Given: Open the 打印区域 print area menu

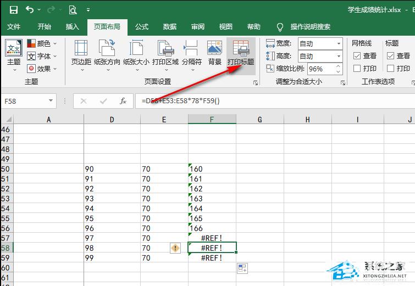Looking at the screenshot, I should point(165,55).
